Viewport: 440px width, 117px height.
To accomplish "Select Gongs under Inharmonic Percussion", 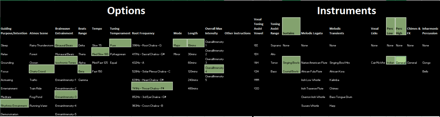I will click(426, 63).
